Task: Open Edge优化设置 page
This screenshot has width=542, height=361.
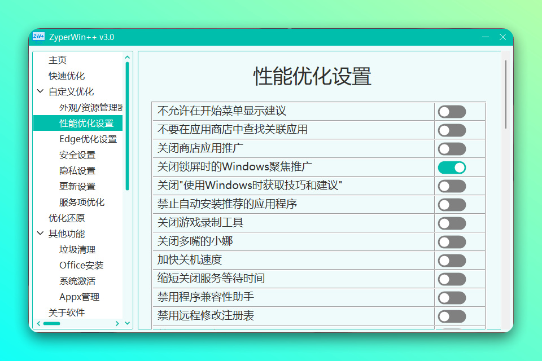Action: pyautogui.click(x=88, y=139)
